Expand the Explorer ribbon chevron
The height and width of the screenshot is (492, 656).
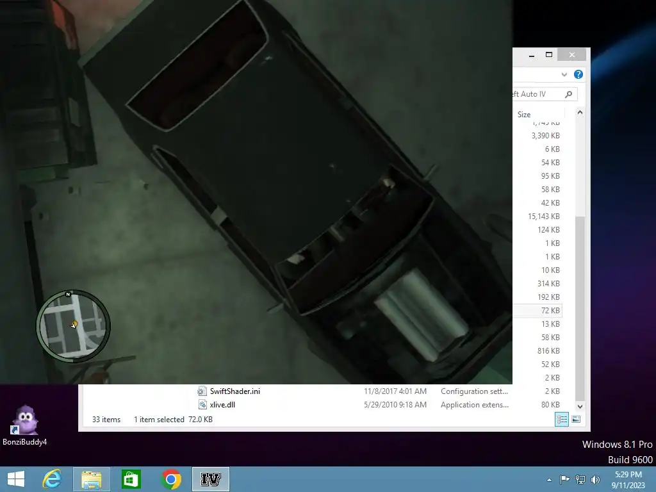point(564,74)
